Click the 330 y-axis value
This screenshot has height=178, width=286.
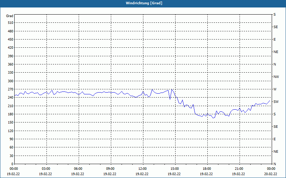pos(11,73)
